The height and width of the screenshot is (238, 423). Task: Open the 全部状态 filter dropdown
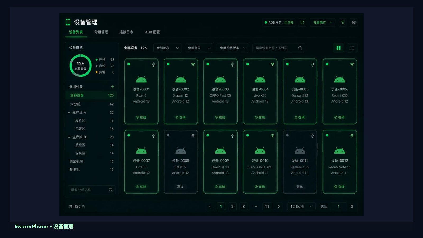tap(167, 48)
